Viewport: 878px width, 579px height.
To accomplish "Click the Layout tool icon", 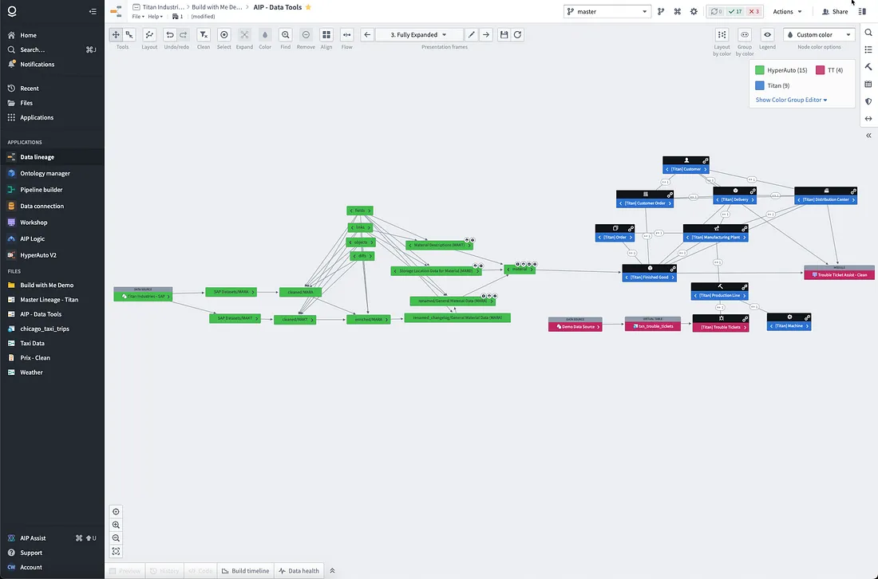I will coord(149,35).
